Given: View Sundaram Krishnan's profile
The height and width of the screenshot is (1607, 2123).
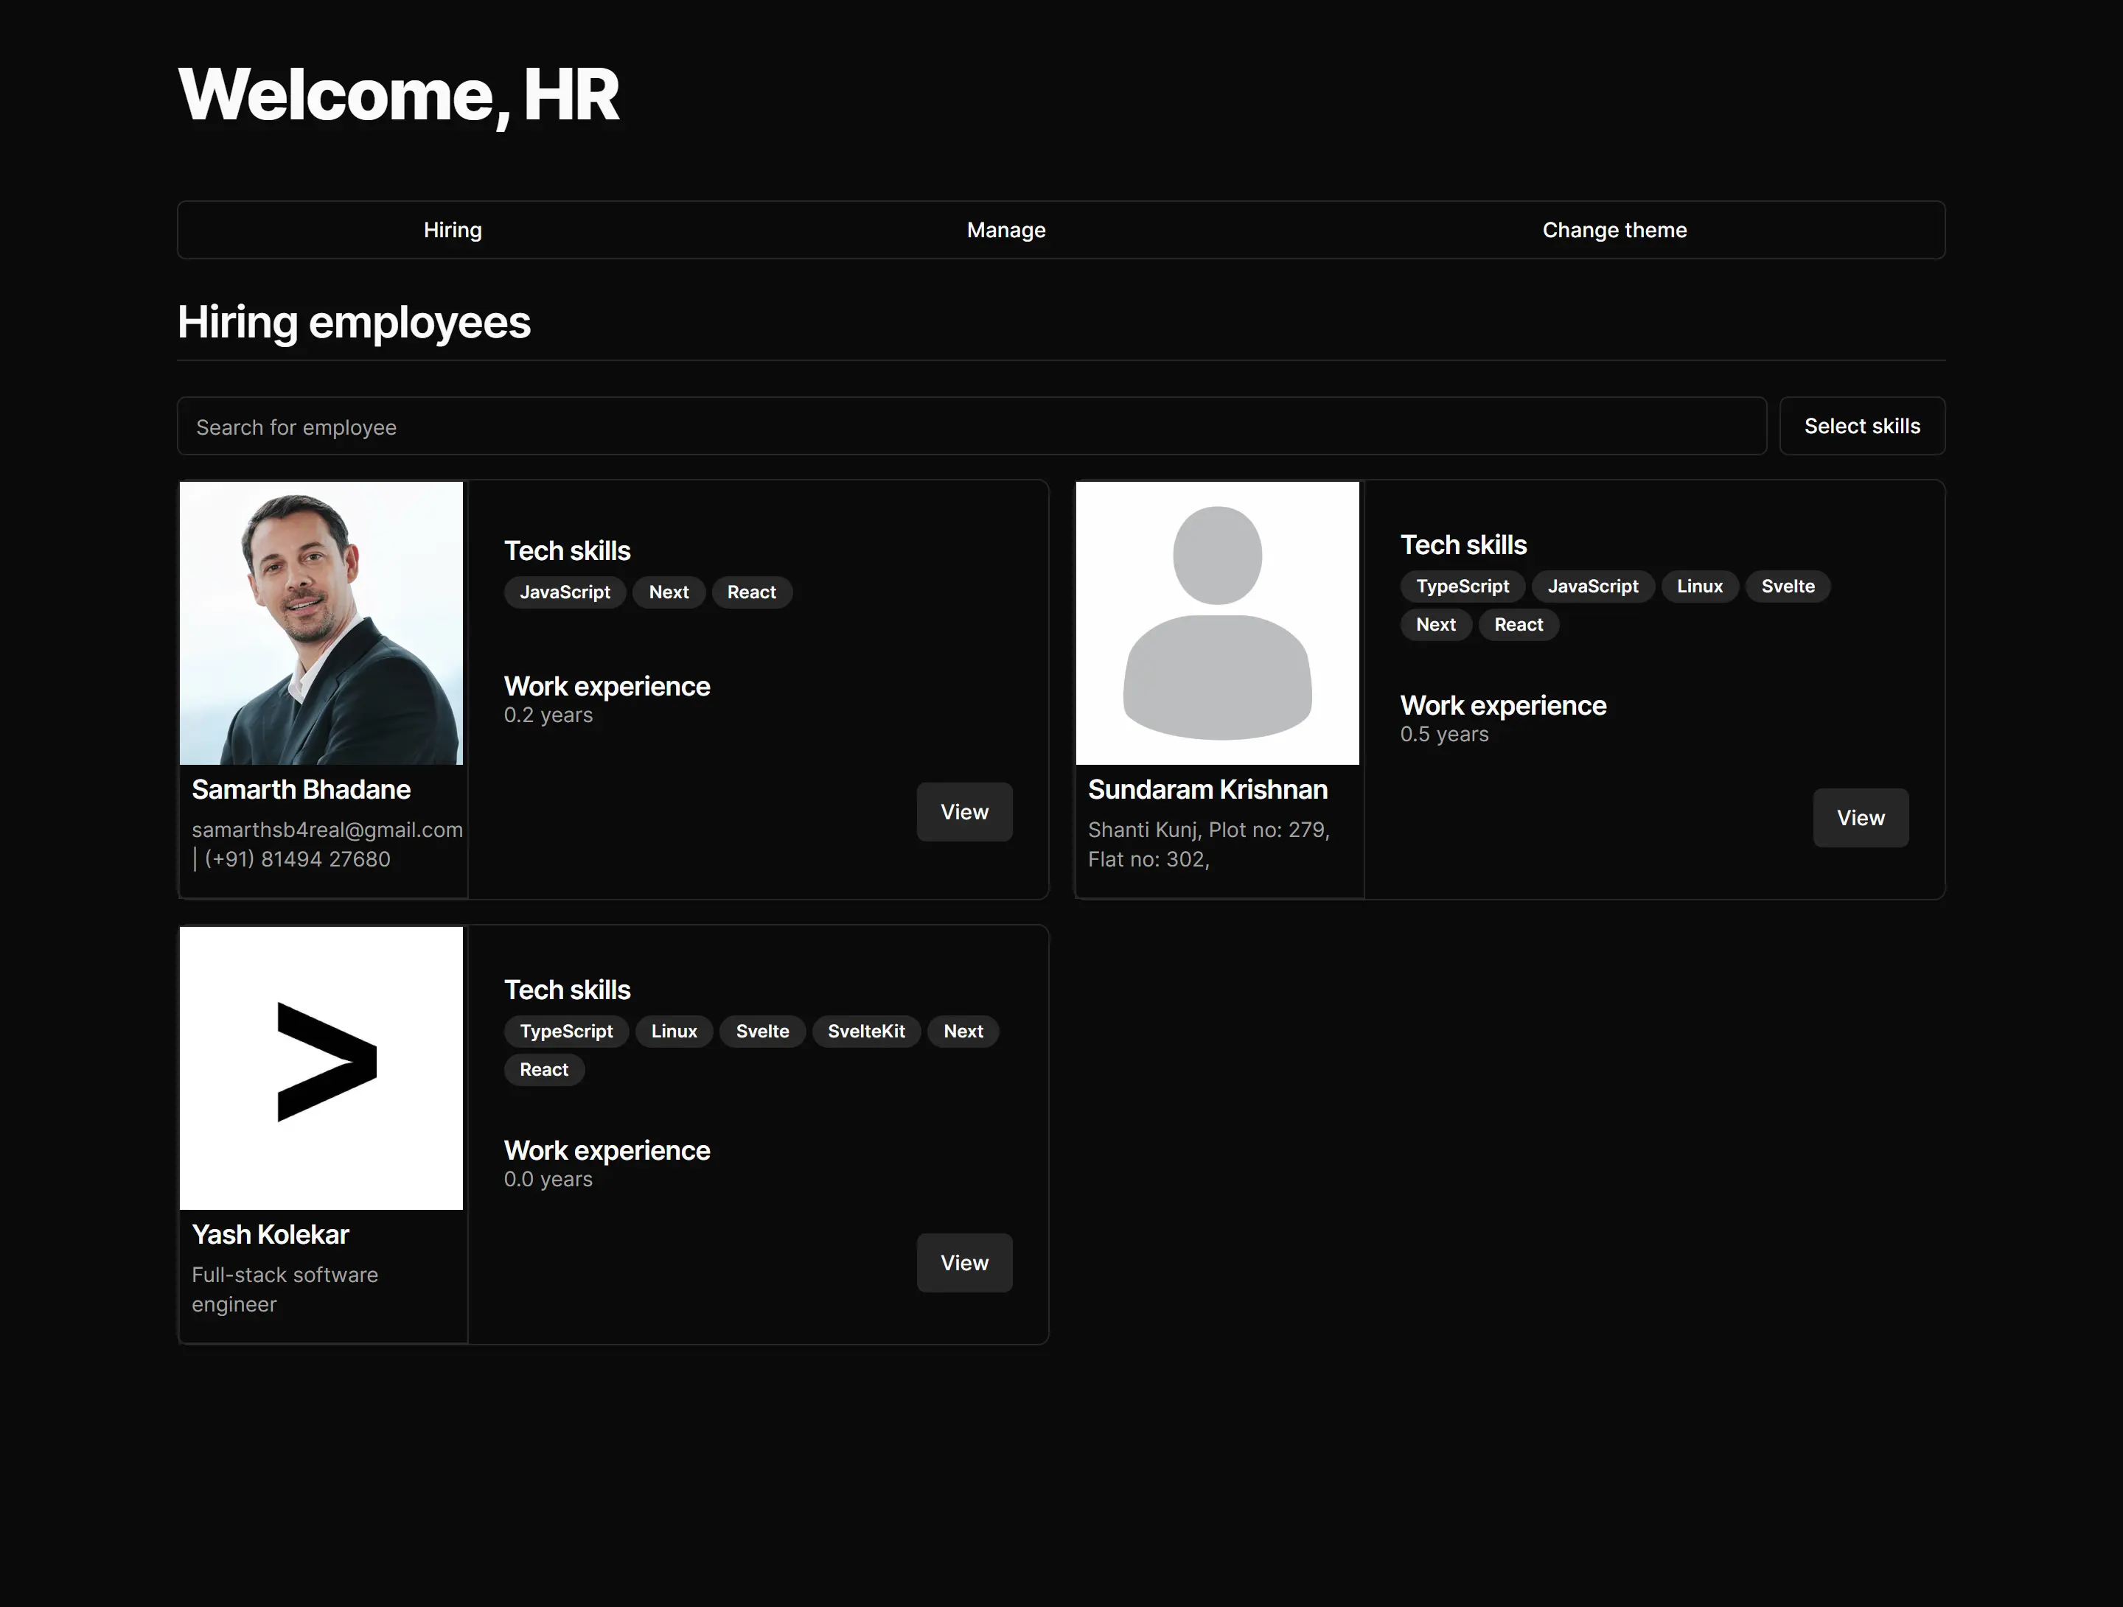Looking at the screenshot, I should [x=1859, y=817].
